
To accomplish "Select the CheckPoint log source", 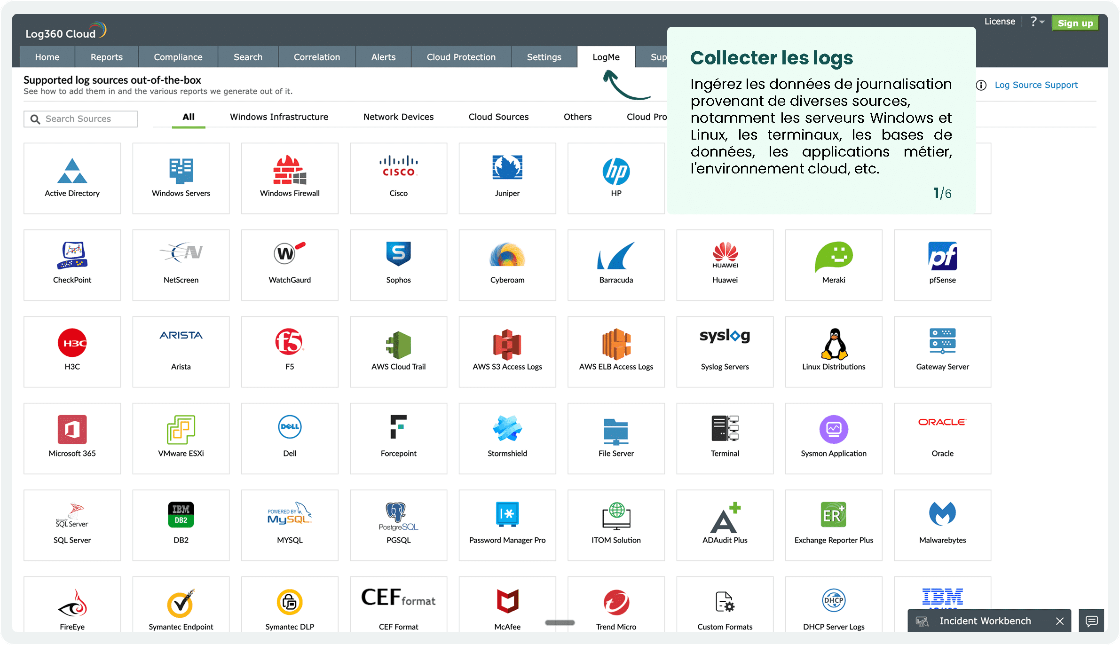I will [72, 265].
